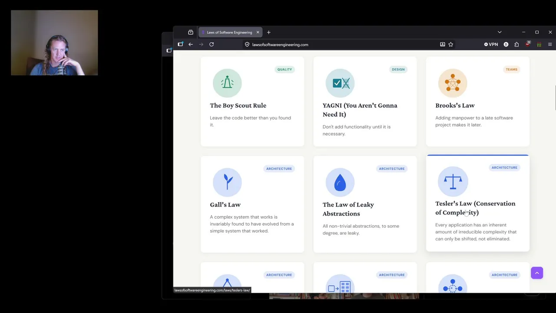Viewport: 556px width, 313px height.
Task: Click the forward navigation arrow
Action: [x=201, y=44]
